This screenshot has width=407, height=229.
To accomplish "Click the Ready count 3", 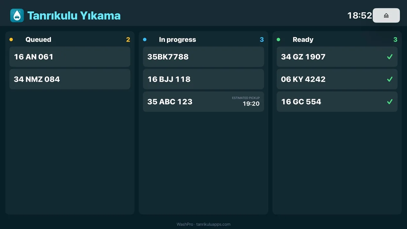I will click(395, 40).
